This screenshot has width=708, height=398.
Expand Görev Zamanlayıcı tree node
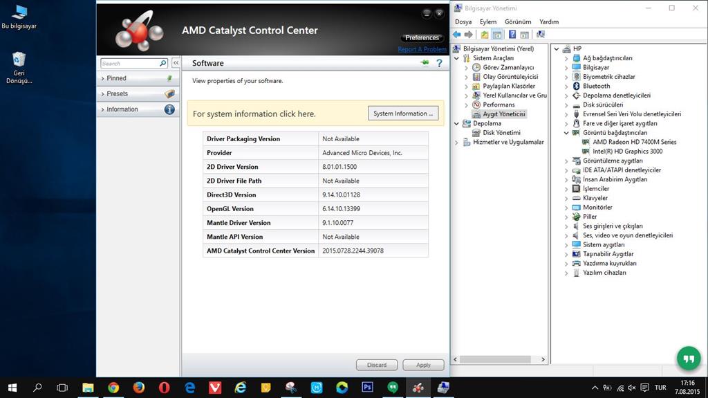point(467,67)
